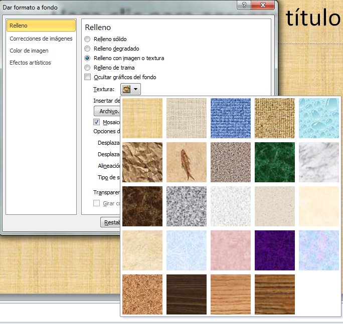The image size is (343, 324).
Task: Open dialog help question mark button
Action: 244,5
